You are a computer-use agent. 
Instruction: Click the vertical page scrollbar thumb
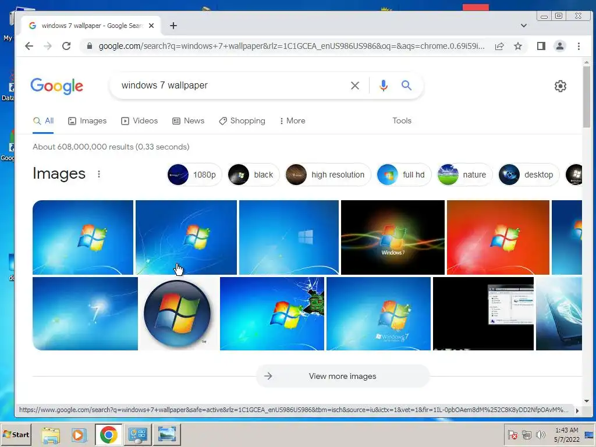587,97
